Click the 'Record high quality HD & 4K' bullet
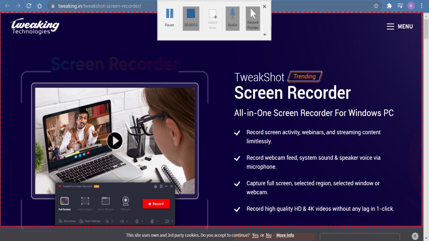Image resolution: width=429 pixels, height=241 pixels. [x=320, y=209]
